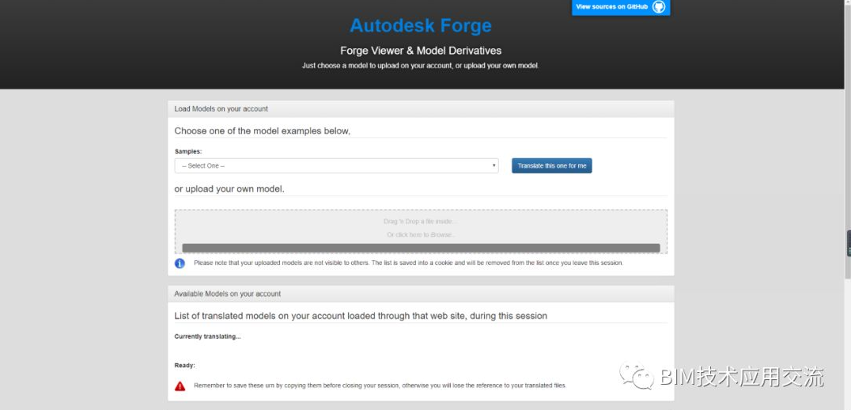
Task: Open "View sources on GitHub" link
Action: (x=612, y=7)
